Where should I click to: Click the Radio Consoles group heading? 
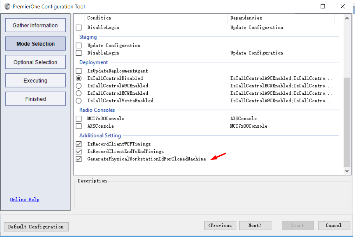97,110
